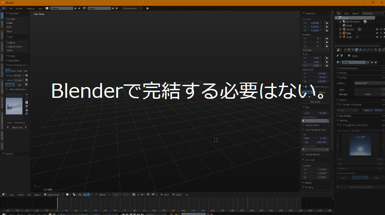Open the Surface Background shader dropdown
This screenshot has height=215, width=385.
[x=370, y=83]
